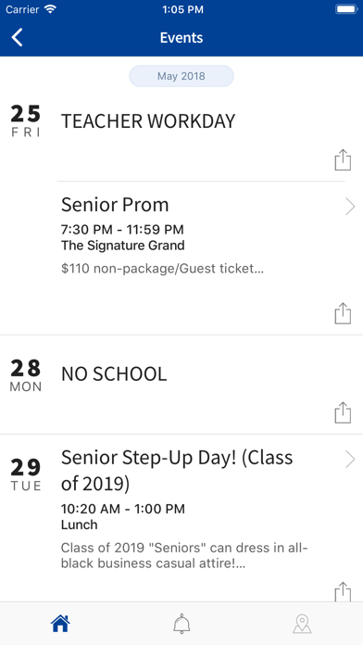Open the map location tab
The image size is (363, 645).
point(302,624)
